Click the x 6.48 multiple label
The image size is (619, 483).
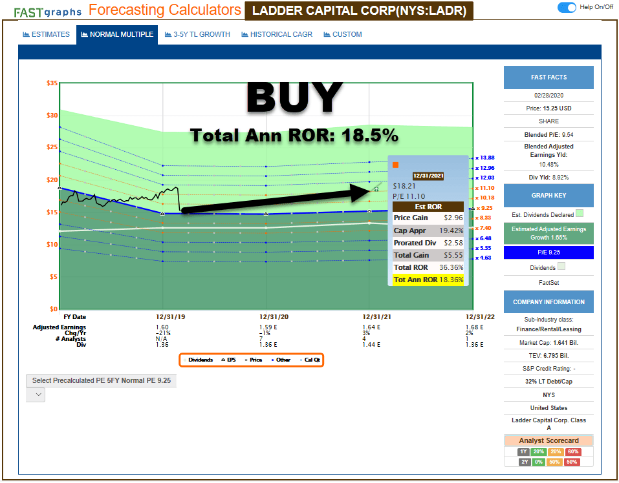[483, 238]
